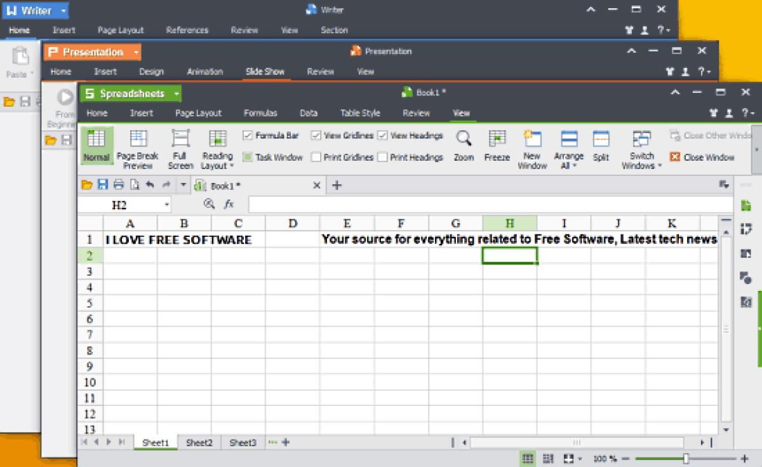Select the Sheet2 tab
The height and width of the screenshot is (467, 762).
point(199,442)
